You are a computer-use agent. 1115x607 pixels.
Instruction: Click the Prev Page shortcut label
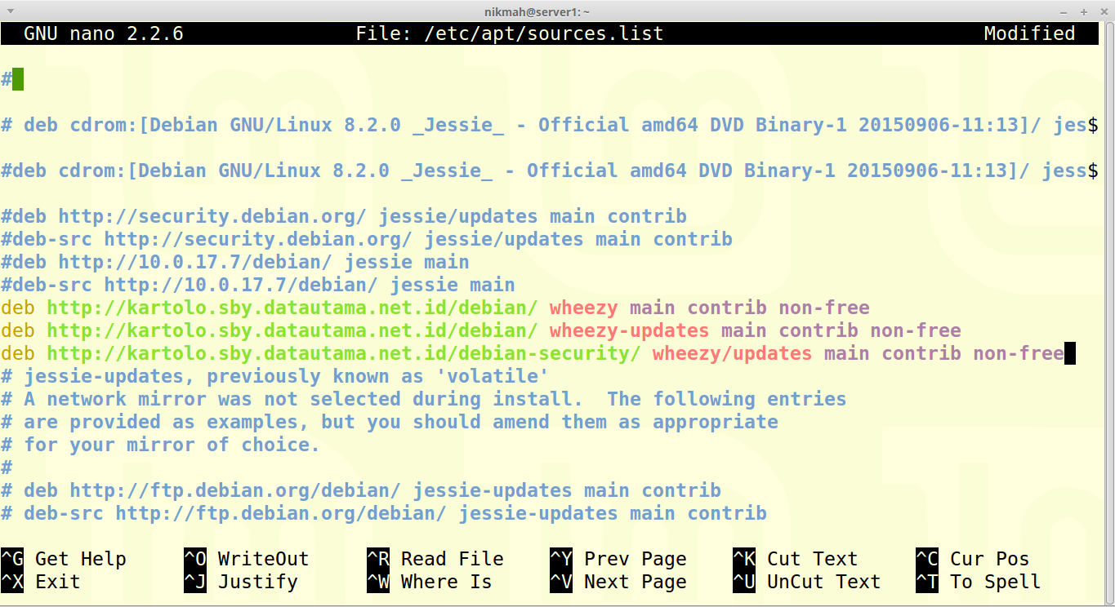tap(635, 559)
